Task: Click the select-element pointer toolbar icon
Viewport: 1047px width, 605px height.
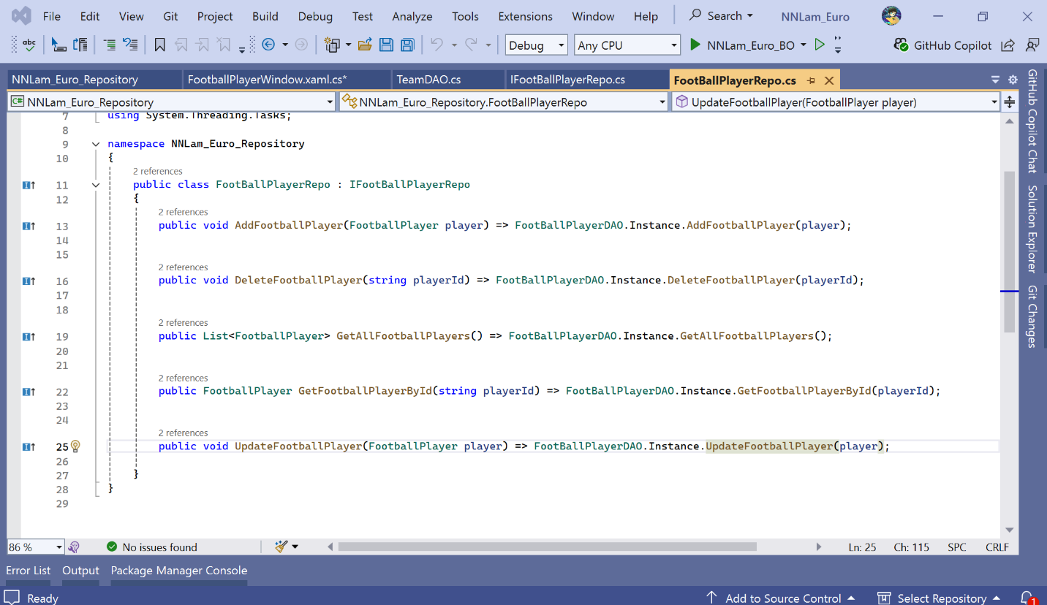Action: (58, 45)
